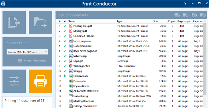The height and width of the screenshot is (109, 209).
Task: Click the third list toolbar icon with the arrow
Action: (194, 15)
